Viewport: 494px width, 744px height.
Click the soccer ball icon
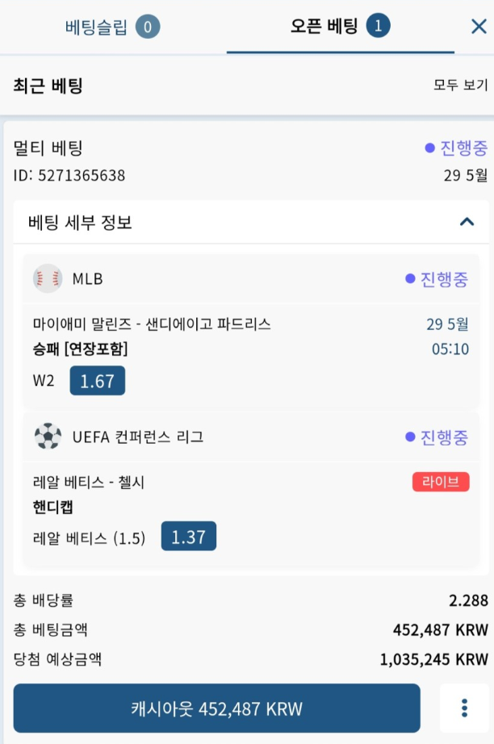pos(48,436)
